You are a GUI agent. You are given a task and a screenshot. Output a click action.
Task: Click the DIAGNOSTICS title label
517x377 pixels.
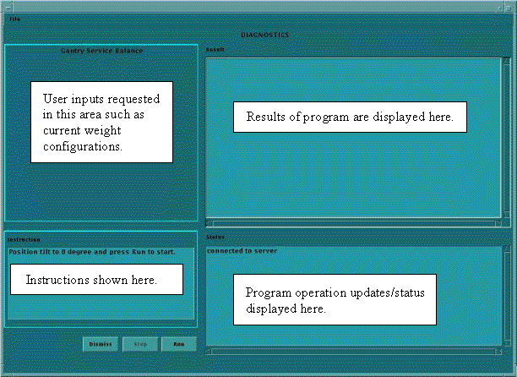[x=264, y=35]
